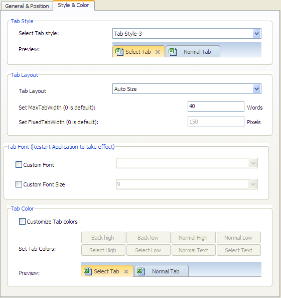Viewport: 281px width, 298px height.
Task: Check the Customize Tab colors option
Action: pos(22,222)
